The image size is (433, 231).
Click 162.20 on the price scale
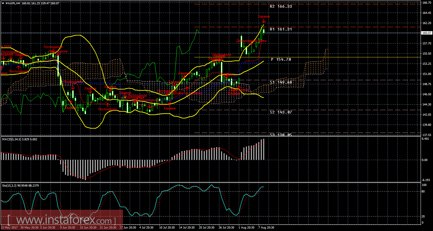point(427,23)
